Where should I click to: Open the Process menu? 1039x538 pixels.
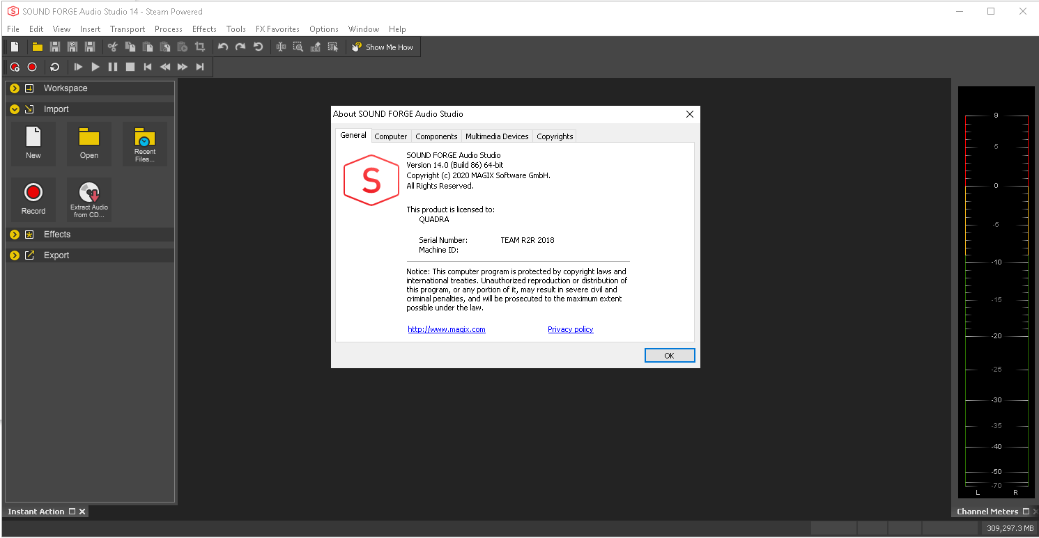point(169,29)
